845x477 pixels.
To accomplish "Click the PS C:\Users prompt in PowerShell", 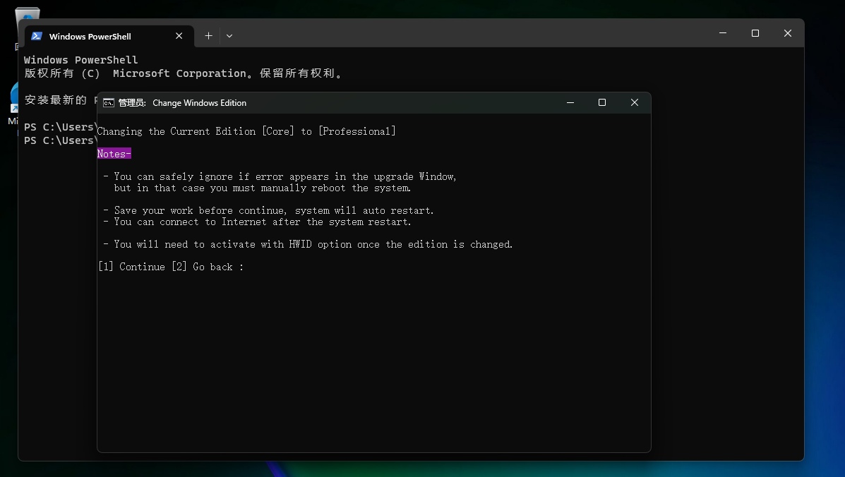I will 59,127.
